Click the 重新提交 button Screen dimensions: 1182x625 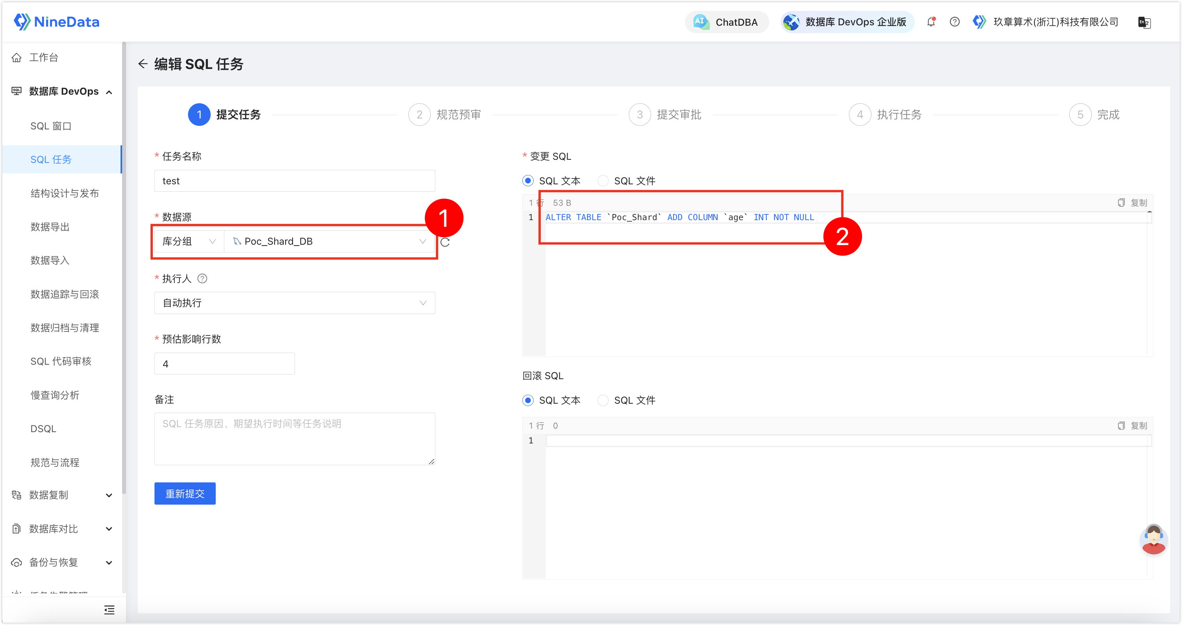[x=185, y=494]
